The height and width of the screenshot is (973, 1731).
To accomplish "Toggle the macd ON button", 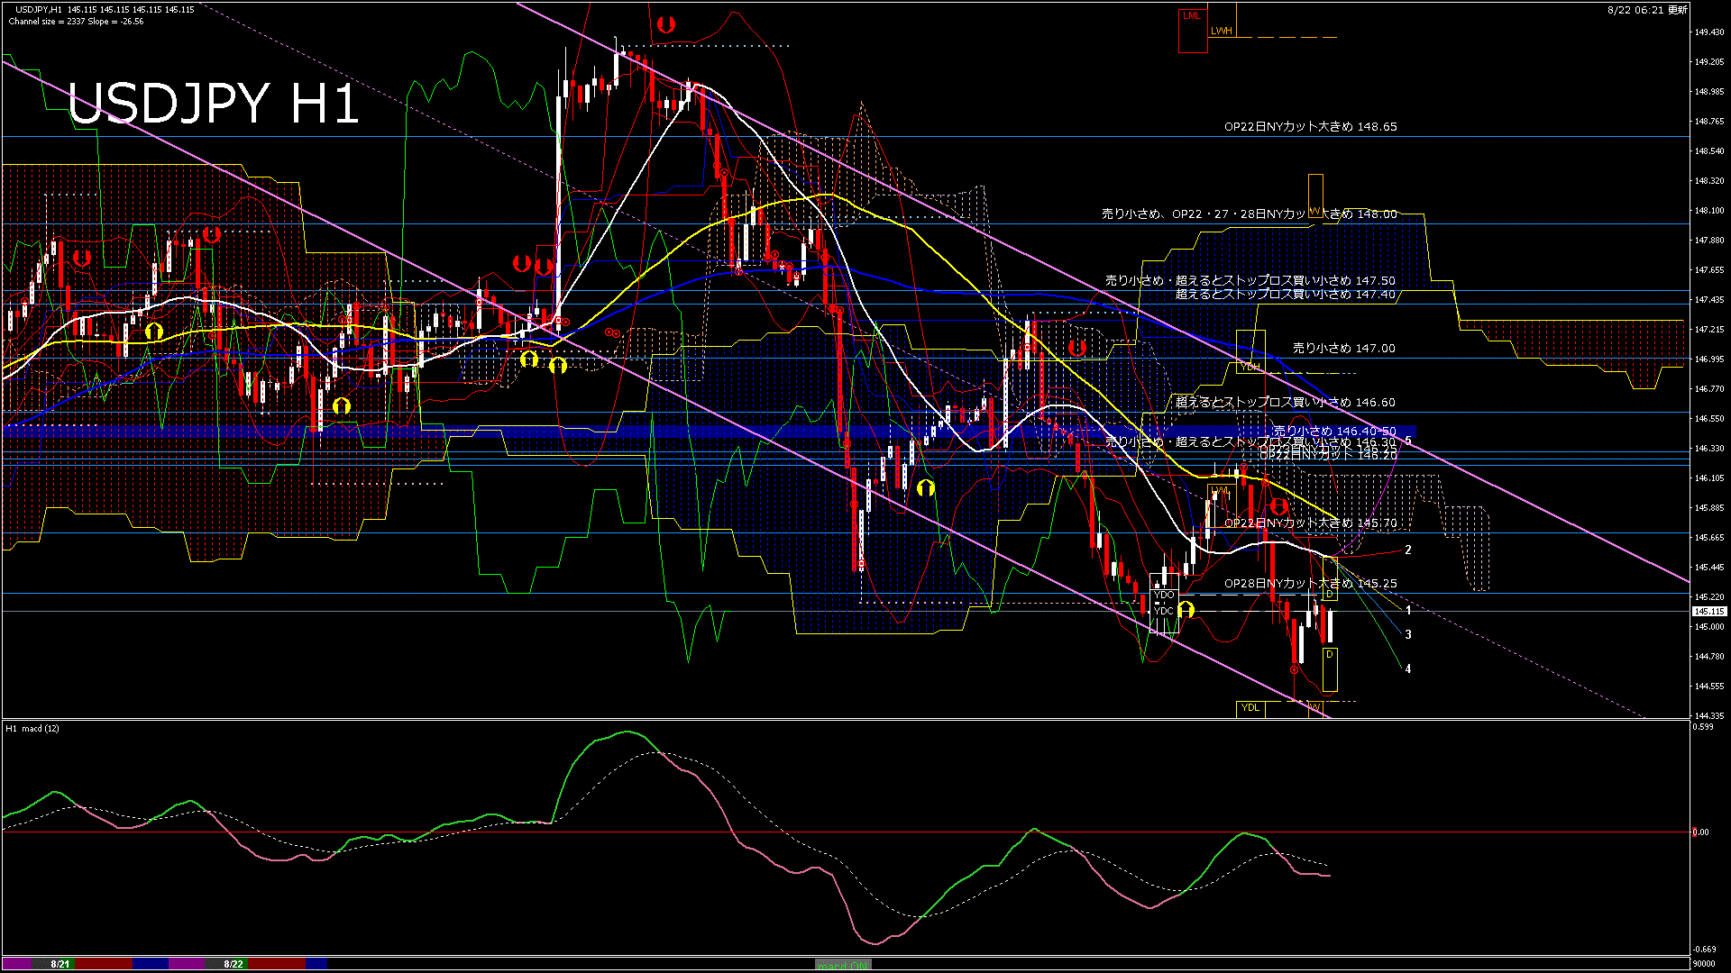I will point(843,964).
